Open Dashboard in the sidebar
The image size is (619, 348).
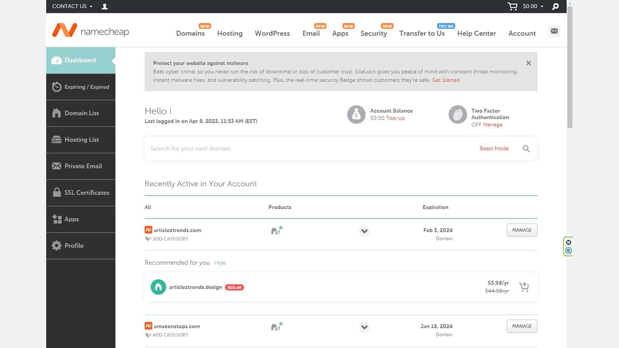click(x=81, y=60)
